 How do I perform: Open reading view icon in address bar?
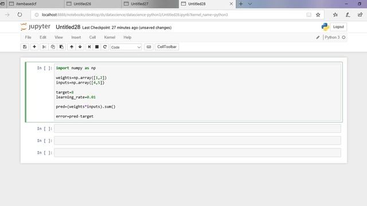309,15
